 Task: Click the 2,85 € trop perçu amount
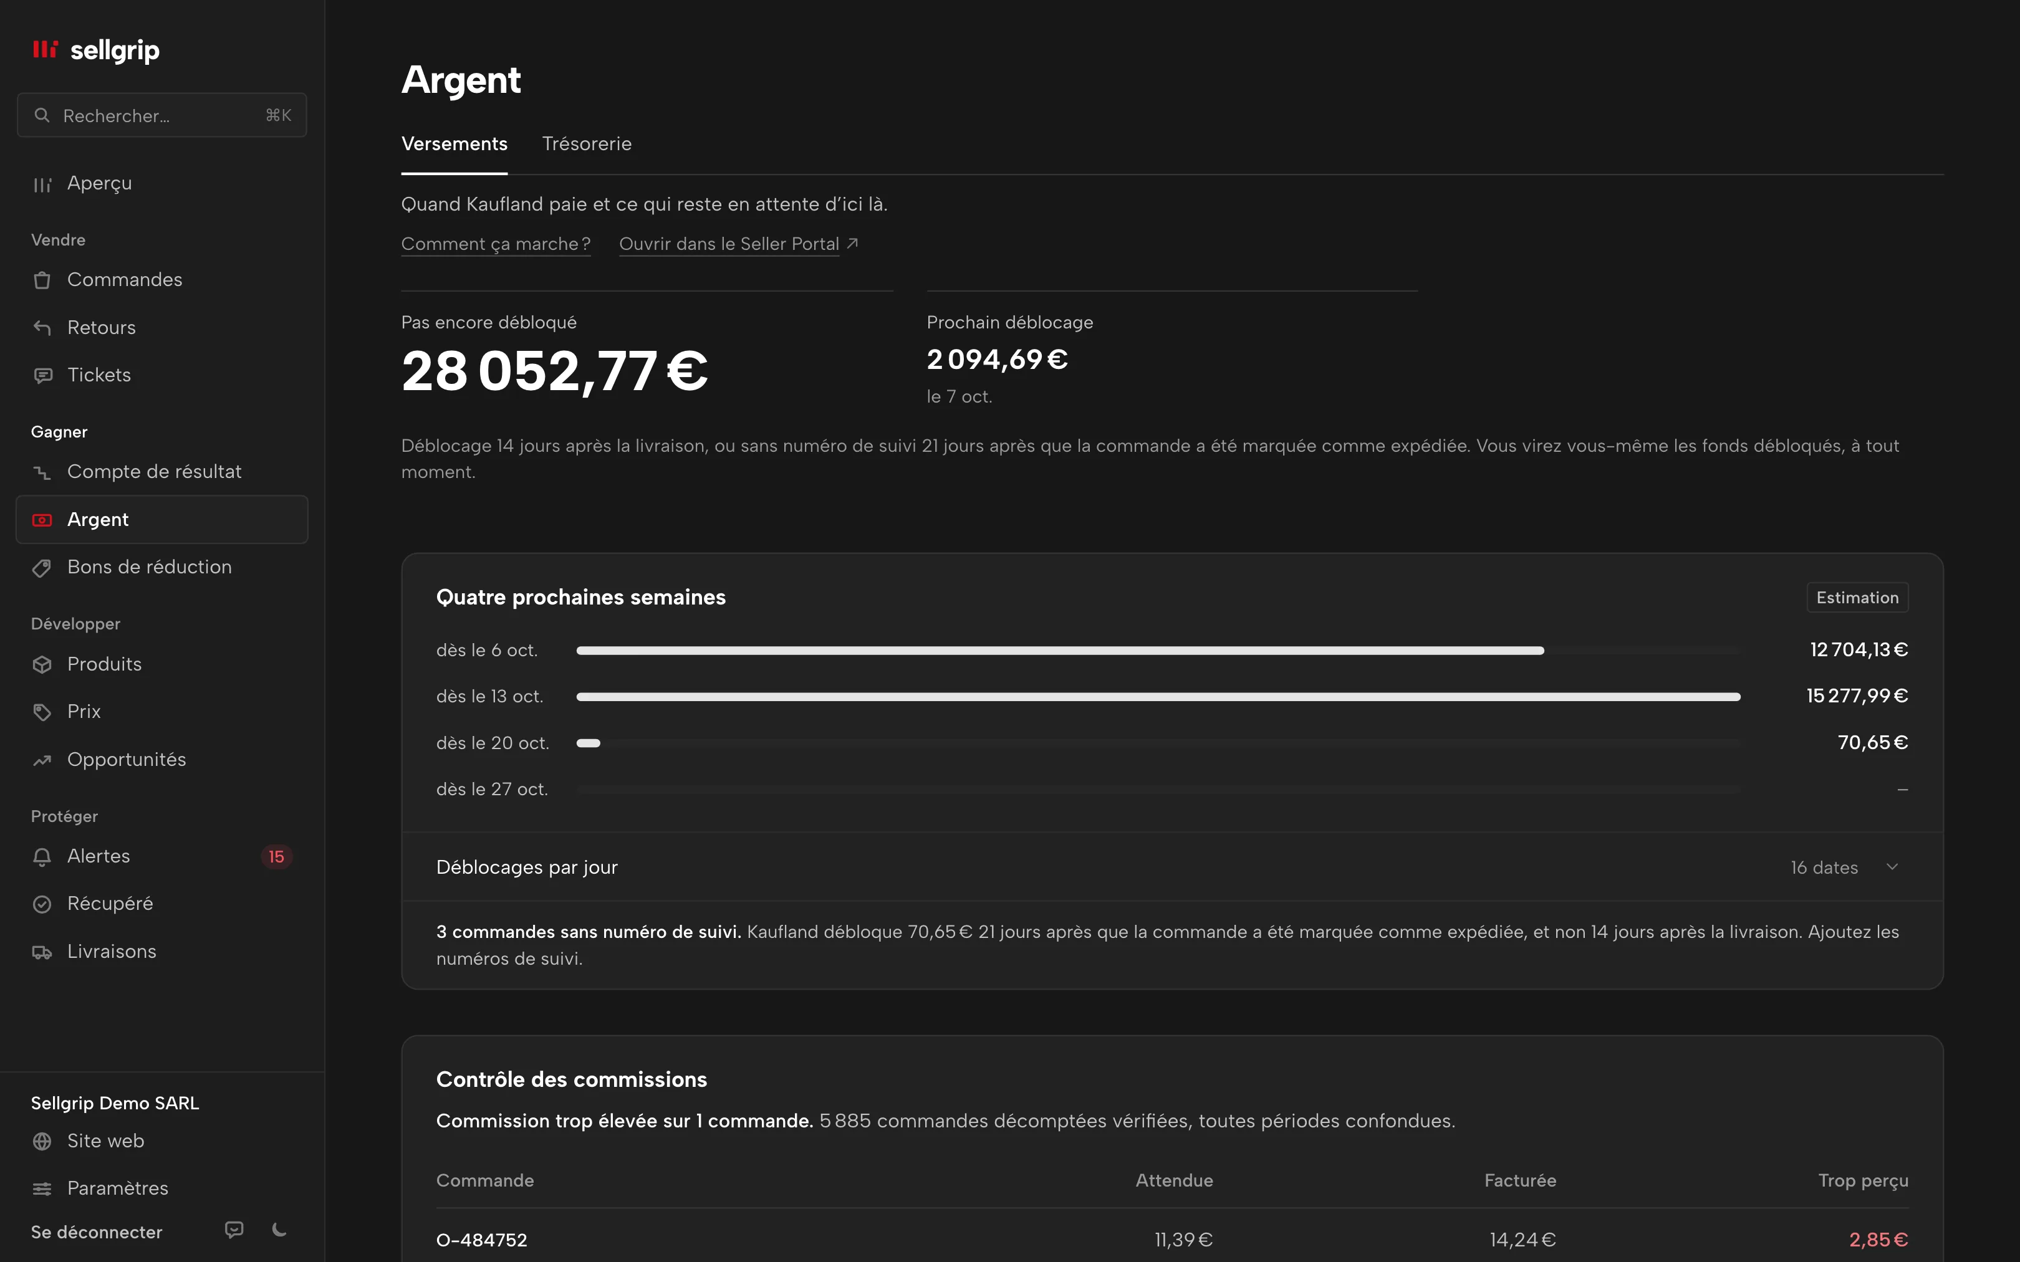point(1878,1240)
